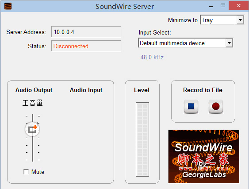Maximize the SoundWire Server window
This screenshot has width=249, height=189.
tap(223, 6)
